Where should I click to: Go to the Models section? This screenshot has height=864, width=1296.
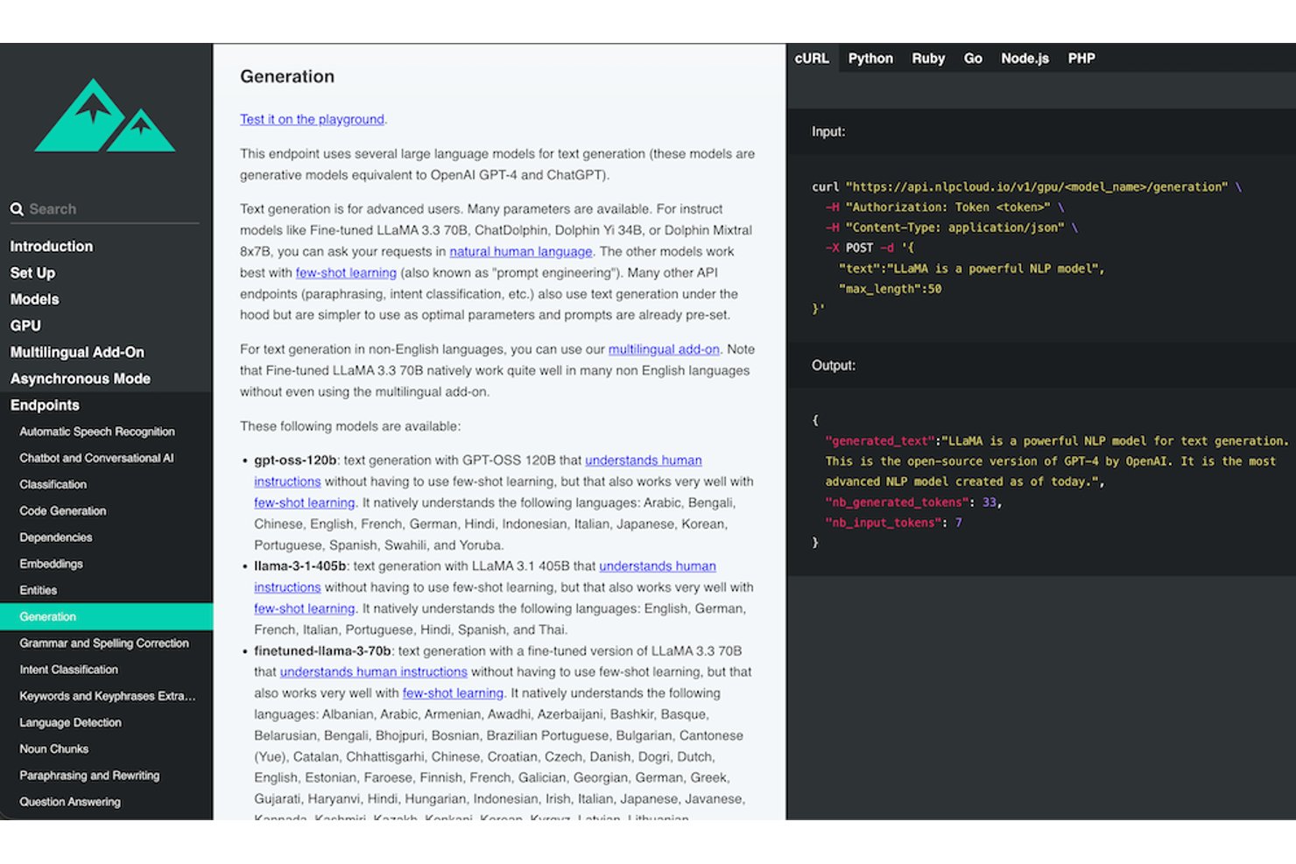35,299
